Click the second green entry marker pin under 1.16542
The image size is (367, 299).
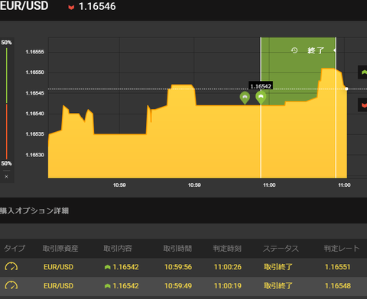(x=261, y=98)
